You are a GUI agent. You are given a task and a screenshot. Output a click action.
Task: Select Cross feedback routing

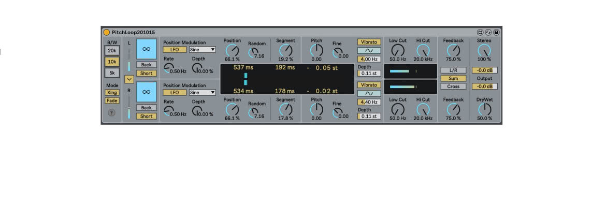click(x=453, y=86)
